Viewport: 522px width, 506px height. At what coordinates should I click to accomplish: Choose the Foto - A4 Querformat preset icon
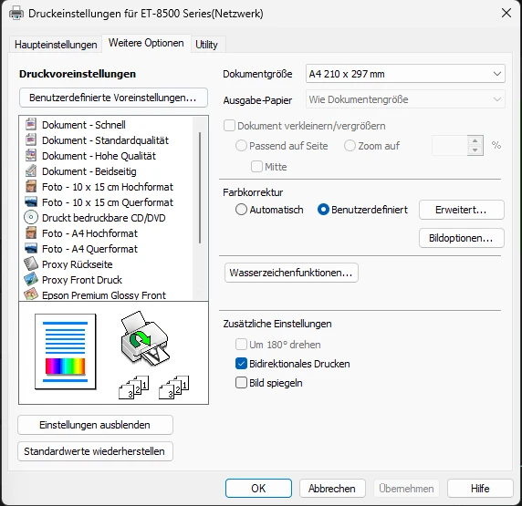(x=31, y=249)
